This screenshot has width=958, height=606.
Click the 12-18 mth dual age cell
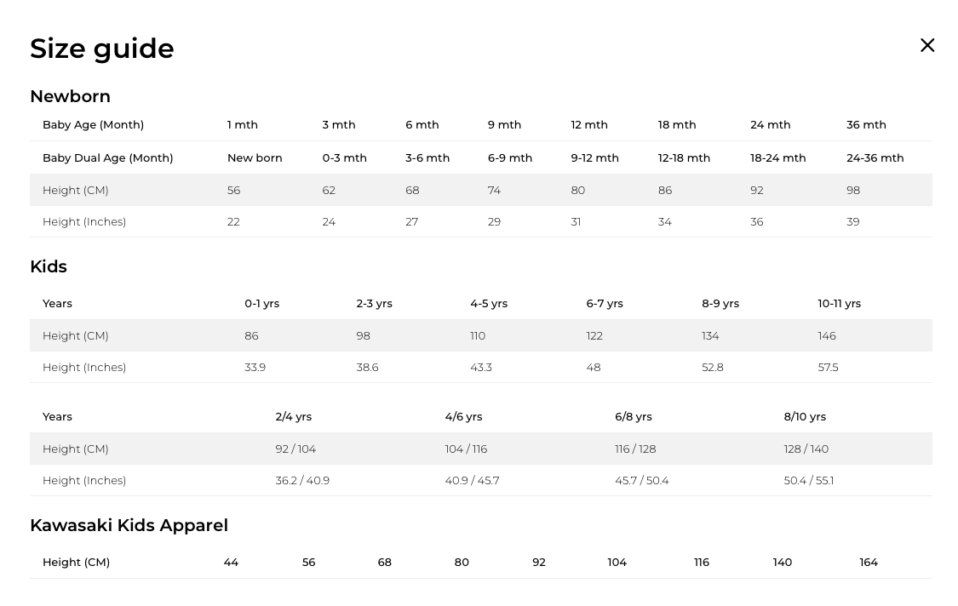click(684, 157)
